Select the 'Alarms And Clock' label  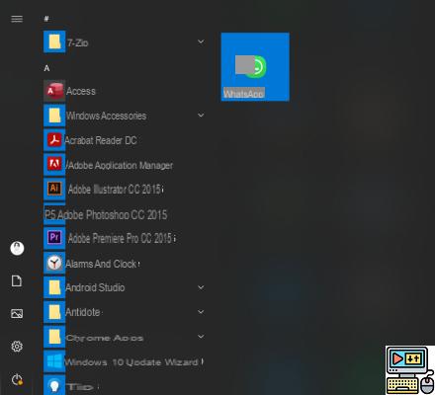(x=101, y=264)
